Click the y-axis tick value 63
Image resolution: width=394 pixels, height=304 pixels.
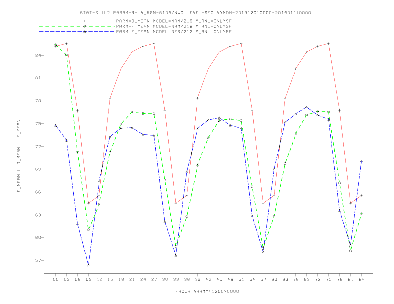coord(38,215)
